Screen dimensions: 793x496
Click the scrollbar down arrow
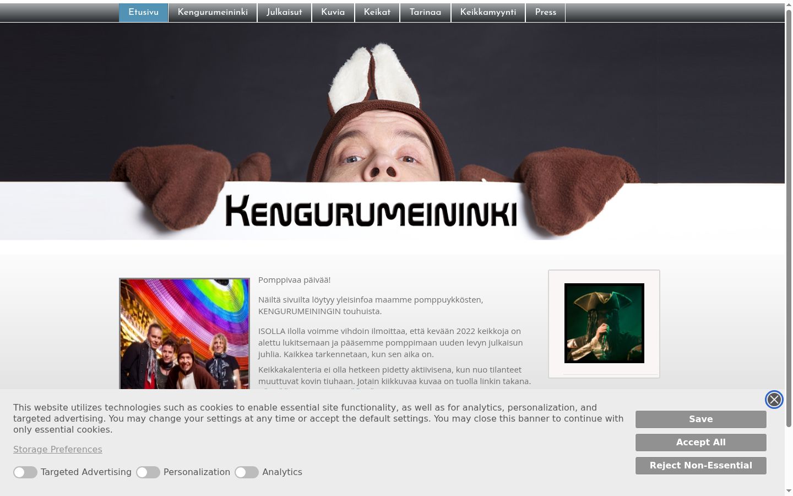tap(789, 490)
